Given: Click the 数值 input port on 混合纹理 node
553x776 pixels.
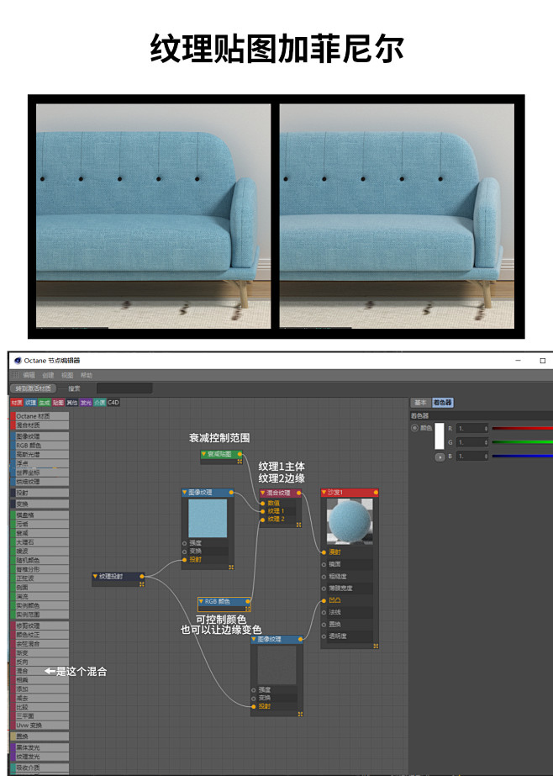Looking at the screenshot, I should point(263,504).
